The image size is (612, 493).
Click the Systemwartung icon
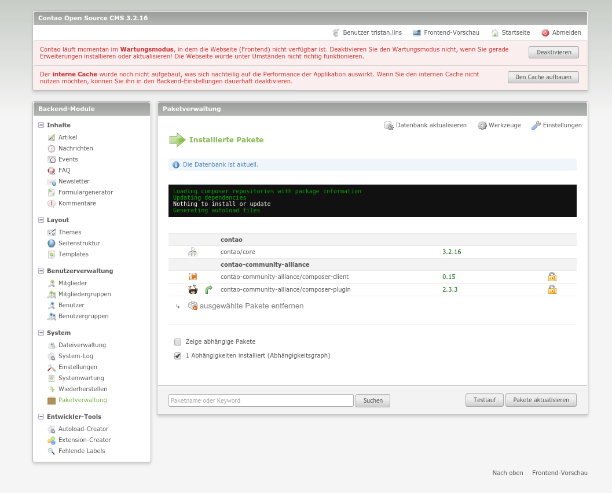(x=51, y=378)
